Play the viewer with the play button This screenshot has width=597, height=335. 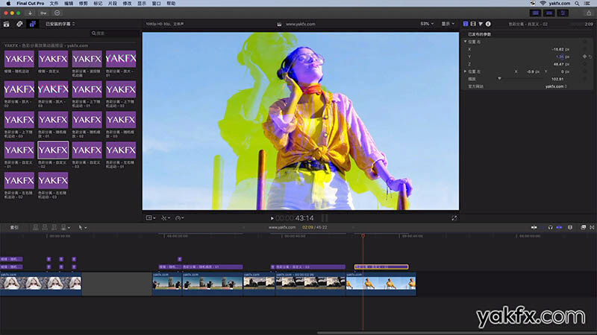(x=272, y=218)
